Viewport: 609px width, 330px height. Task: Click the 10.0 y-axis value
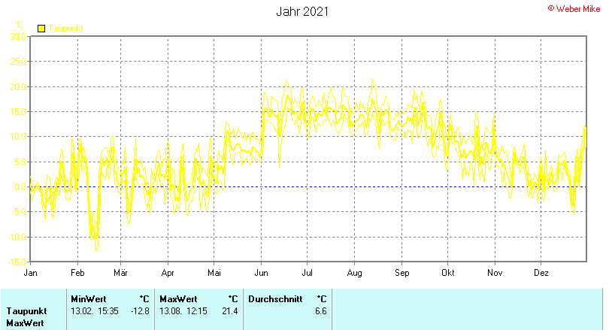point(18,137)
